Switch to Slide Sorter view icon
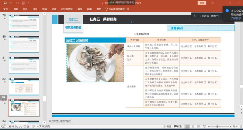The height and width of the screenshot is (130, 243). pyautogui.click(x=193, y=126)
